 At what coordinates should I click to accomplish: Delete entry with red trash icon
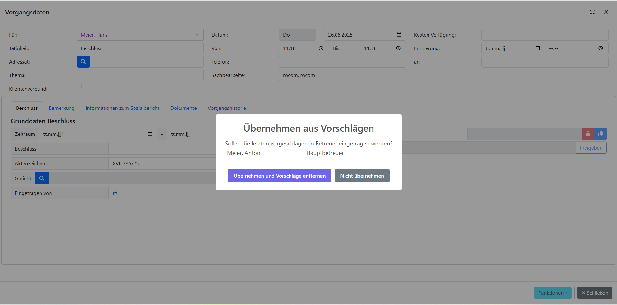click(588, 134)
